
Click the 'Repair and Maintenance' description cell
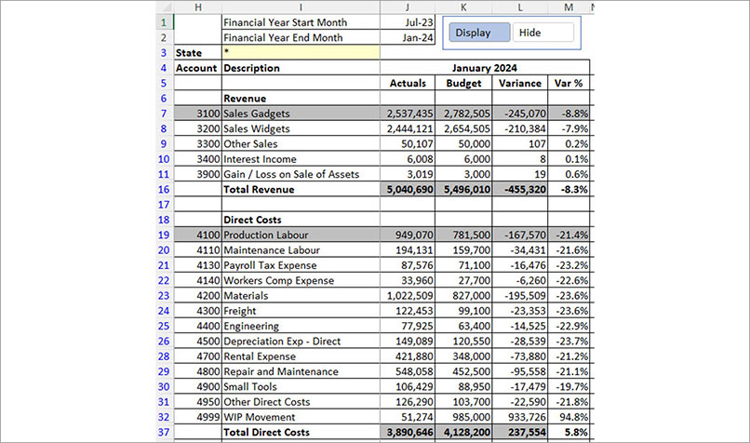point(301,371)
